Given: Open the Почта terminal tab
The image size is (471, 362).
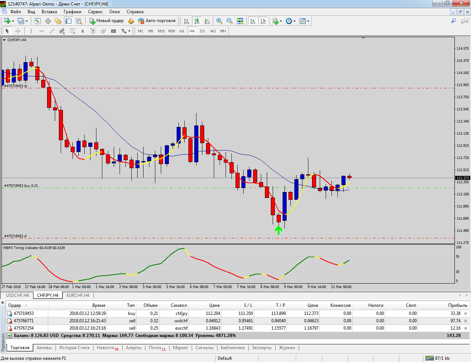Looking at the screenshot, I should coord(157,348).
